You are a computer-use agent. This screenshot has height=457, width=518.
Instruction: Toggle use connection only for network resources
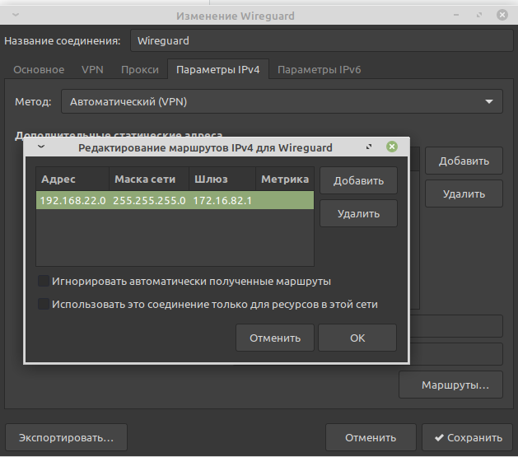pyautogui.click(x=44, y=304)
